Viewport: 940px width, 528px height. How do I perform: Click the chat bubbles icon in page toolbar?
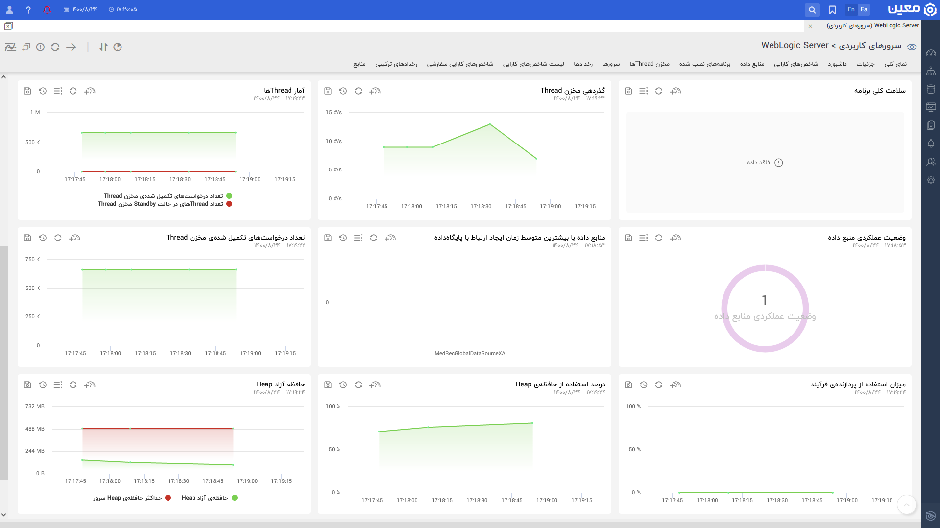click(x=26, y=47)
